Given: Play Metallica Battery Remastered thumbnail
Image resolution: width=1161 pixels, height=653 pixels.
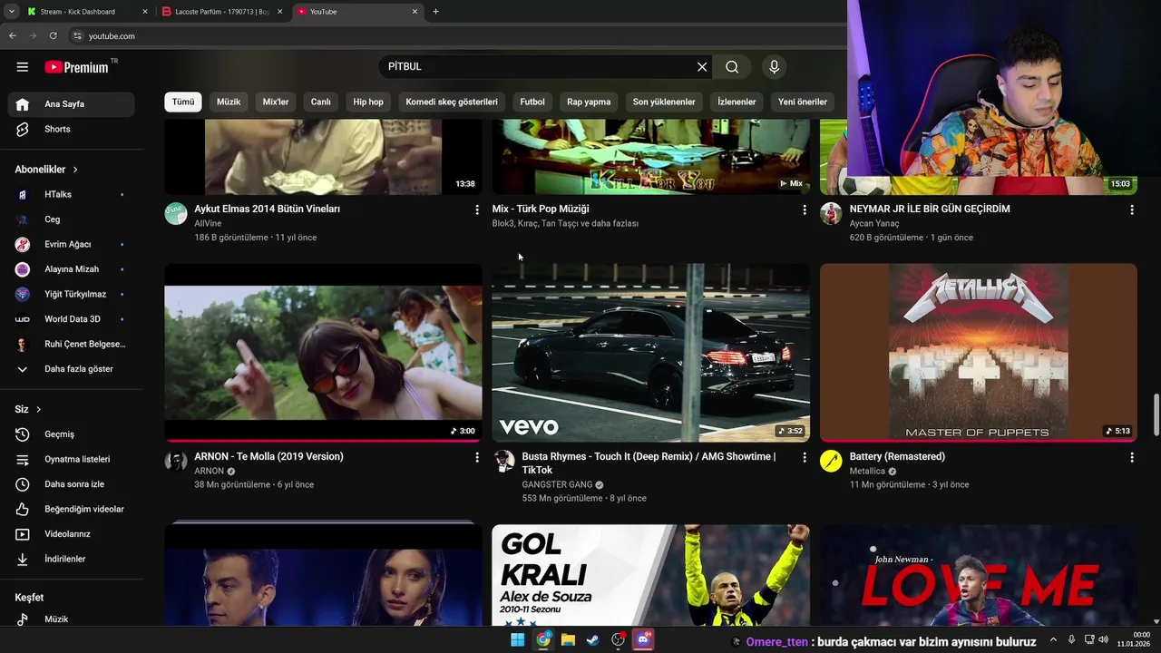Looking at the screenshot, I should click(979, 353).
